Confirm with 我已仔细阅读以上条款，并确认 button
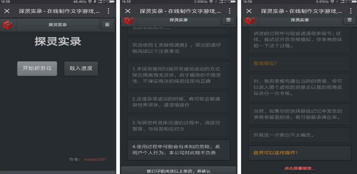Image resolution: width=357 pixels, height=174 pixels. pos(178,171)
